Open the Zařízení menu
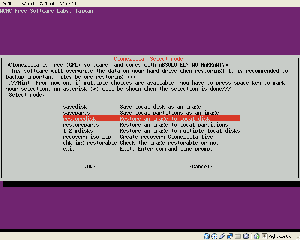The image size is (300, 240). [47, 3]
